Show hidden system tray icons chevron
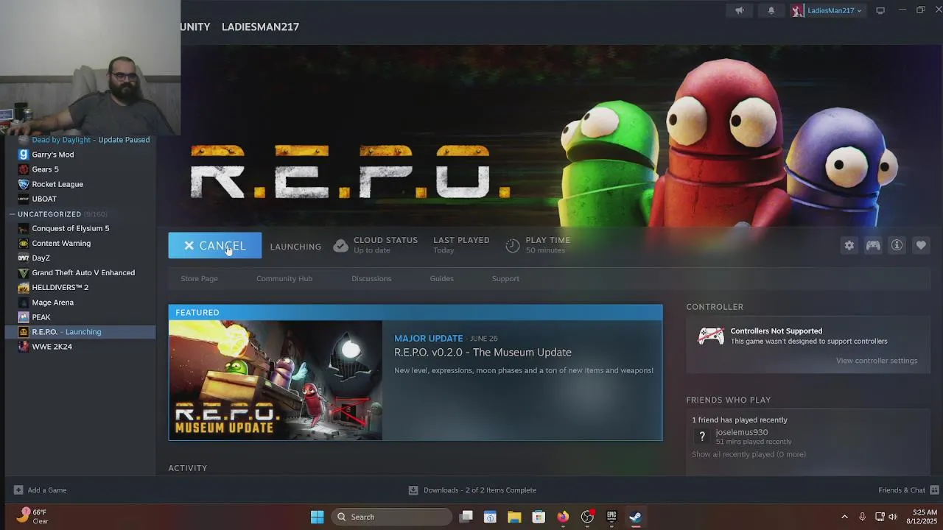943x530 pixels. point(844,517)
